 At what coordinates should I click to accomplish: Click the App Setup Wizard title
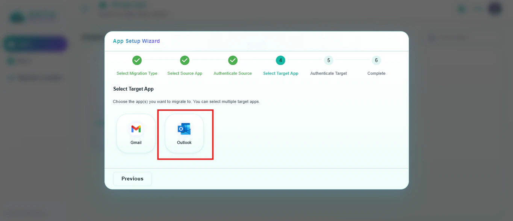[x=136, y=41]
